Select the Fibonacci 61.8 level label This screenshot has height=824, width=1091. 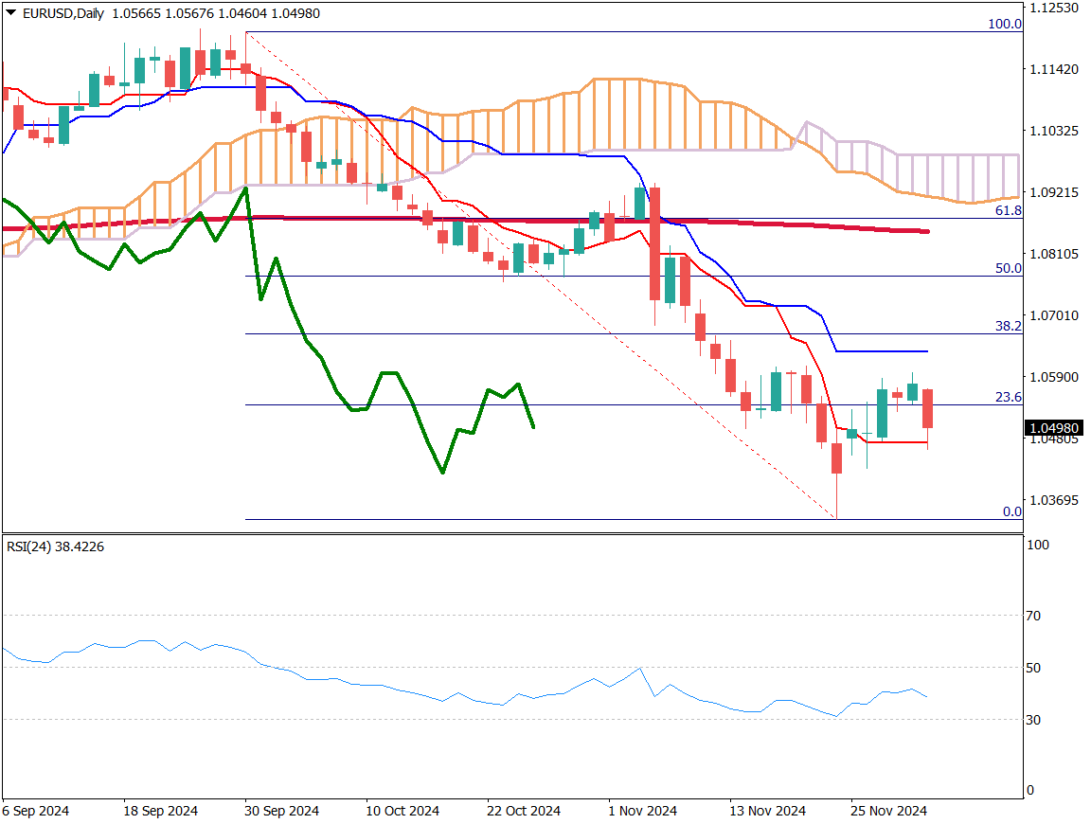pyautogui.click(x=1010, y=210)
